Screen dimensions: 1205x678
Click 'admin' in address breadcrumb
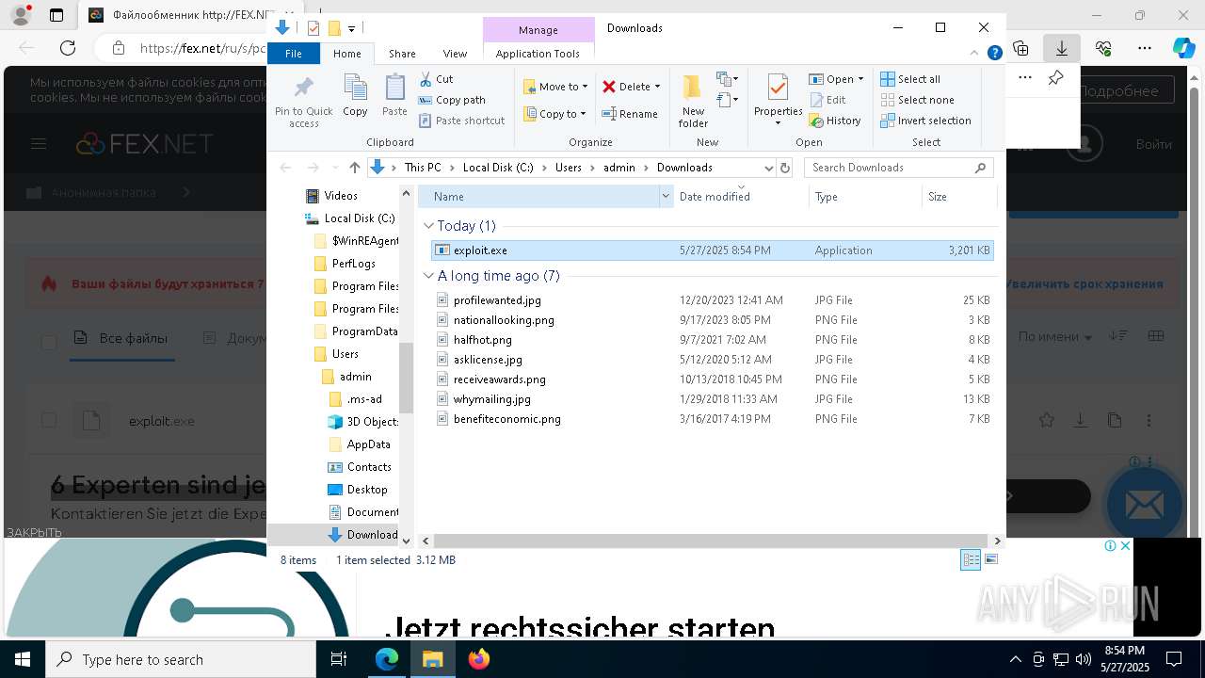coord(619,168)
